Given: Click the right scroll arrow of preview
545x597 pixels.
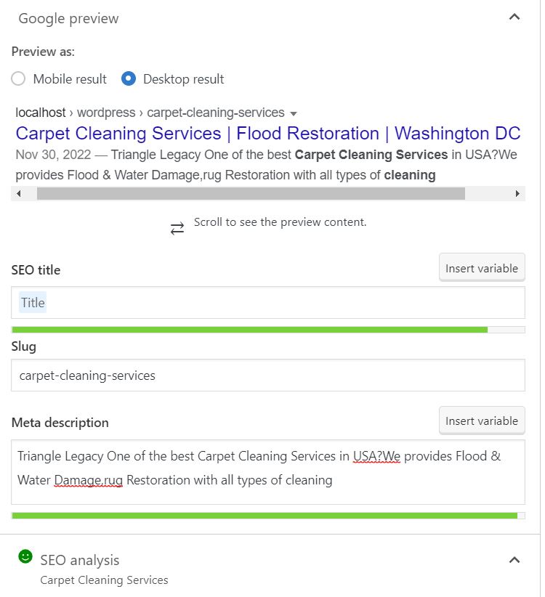Looking at the screenshot, I should click(x=517, y=194).
